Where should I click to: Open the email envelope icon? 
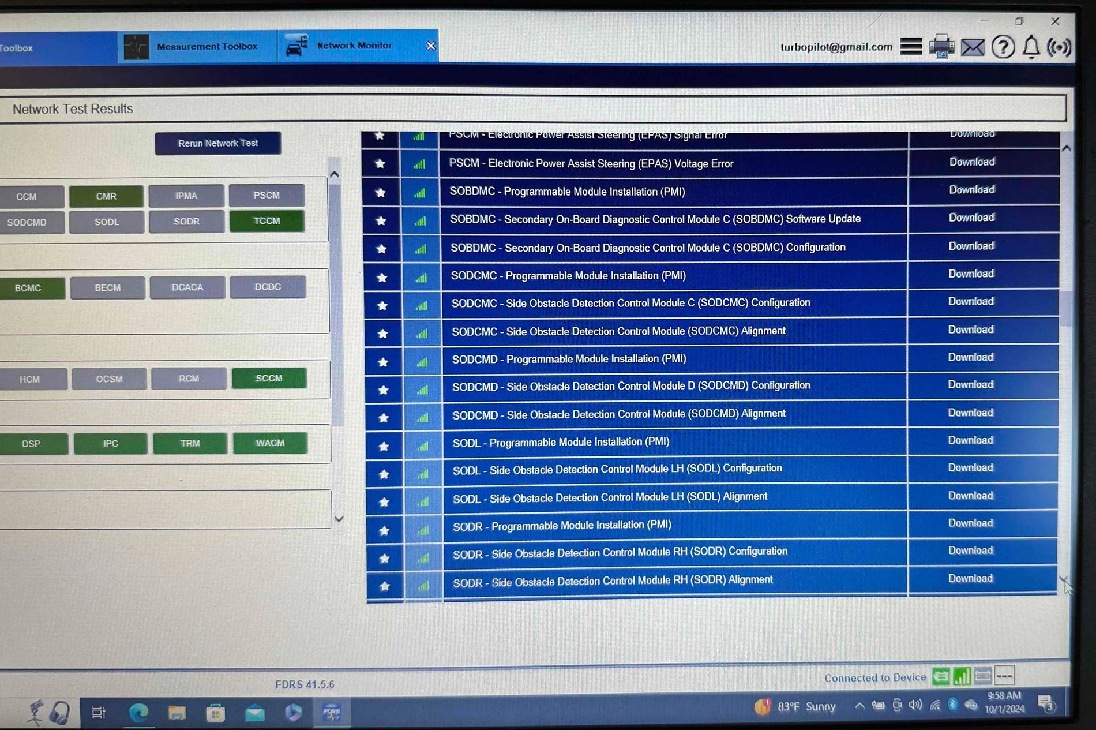973,47
